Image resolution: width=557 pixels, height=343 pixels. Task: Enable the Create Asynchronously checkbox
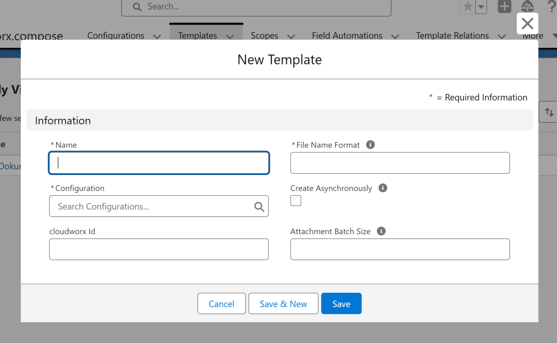[x=296, y=201]
